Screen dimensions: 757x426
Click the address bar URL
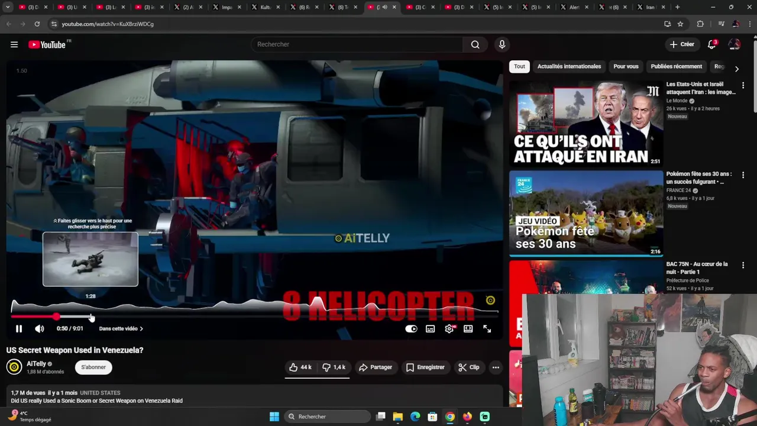pos(108,24)
